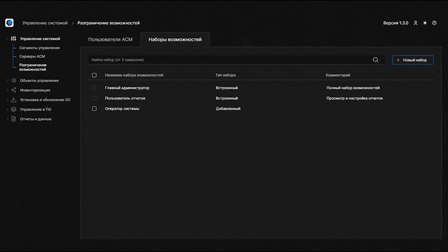Image resolution: width=448 pixels, height=252 pixels.
Task: Expand the Инвентаризация sidebar section
Action: click(8, 90)
